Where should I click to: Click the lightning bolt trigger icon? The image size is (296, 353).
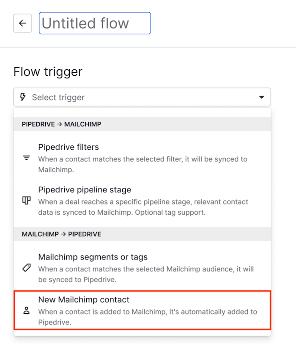click(23, 97)
